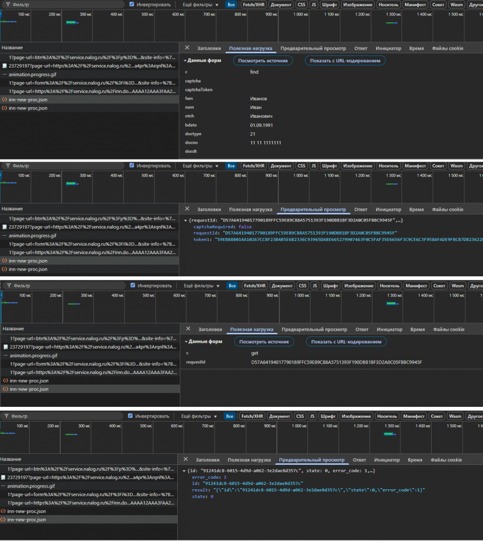This screenshot has height=541, width=483.
Task: Click the JSON icon of highlighted inn-new-proc.json in top panel
Action: point(4,100)
